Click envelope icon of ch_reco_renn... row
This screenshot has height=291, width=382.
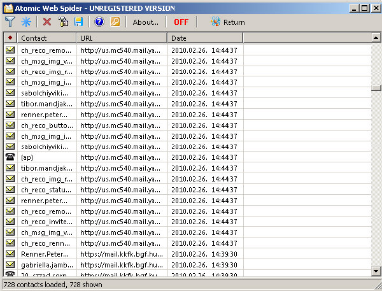[10, 243]
